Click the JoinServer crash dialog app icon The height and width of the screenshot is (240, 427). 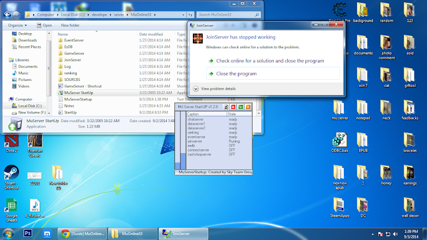click(x=198, y=39)
